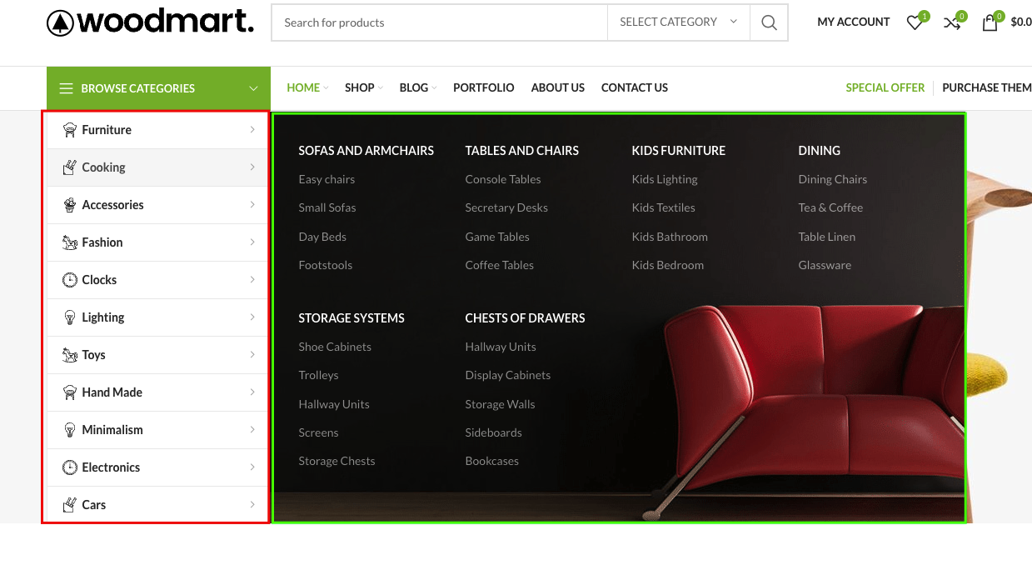Expand the Home menu arrow
Viewport: 1032px width, 565px height.
326,88
